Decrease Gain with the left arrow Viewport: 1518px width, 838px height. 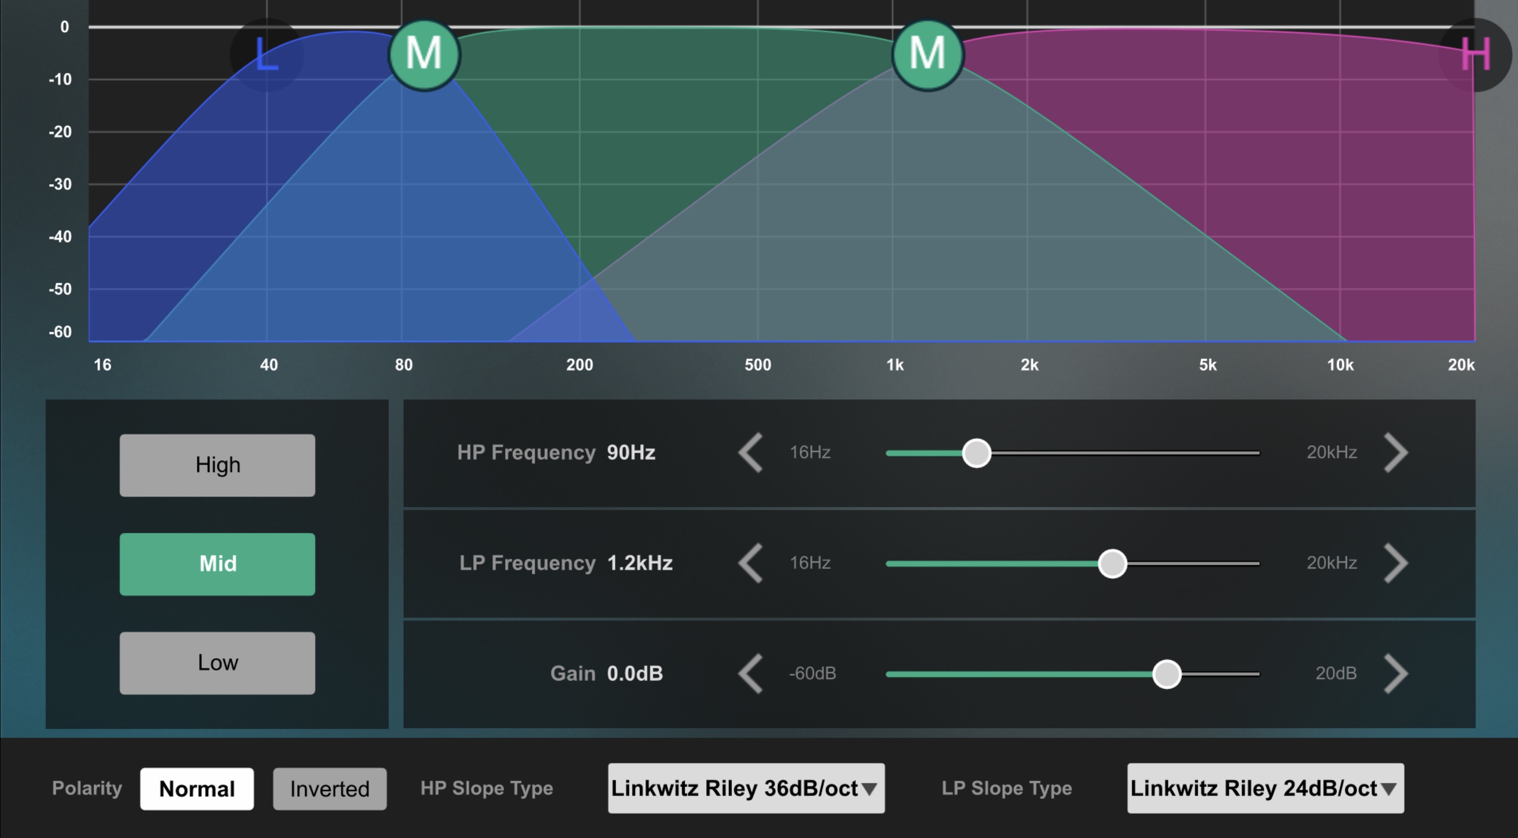coord(751,673)
